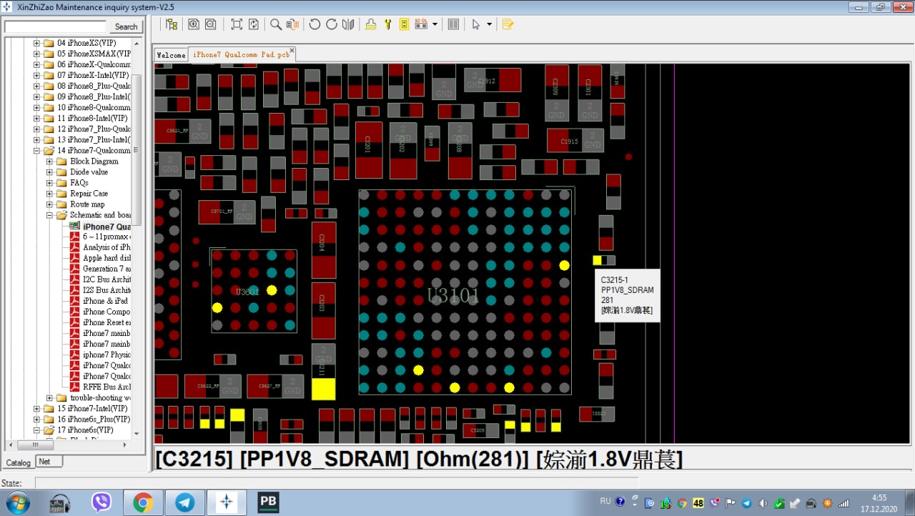
Task: Switch to the Catalog tab
Action: coord(19,462)
